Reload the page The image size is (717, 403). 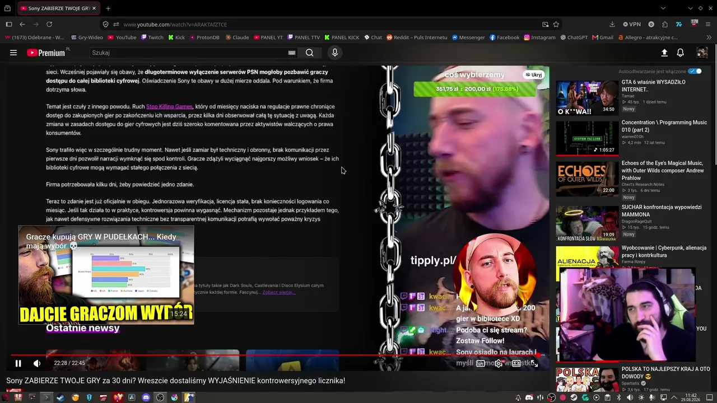pos(49,24)
